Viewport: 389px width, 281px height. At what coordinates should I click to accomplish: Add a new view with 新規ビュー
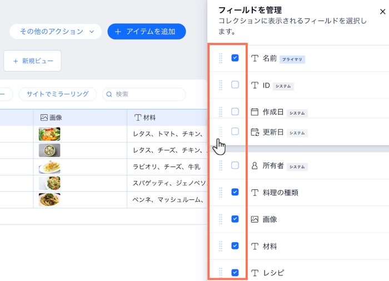(x=32, y=61)
